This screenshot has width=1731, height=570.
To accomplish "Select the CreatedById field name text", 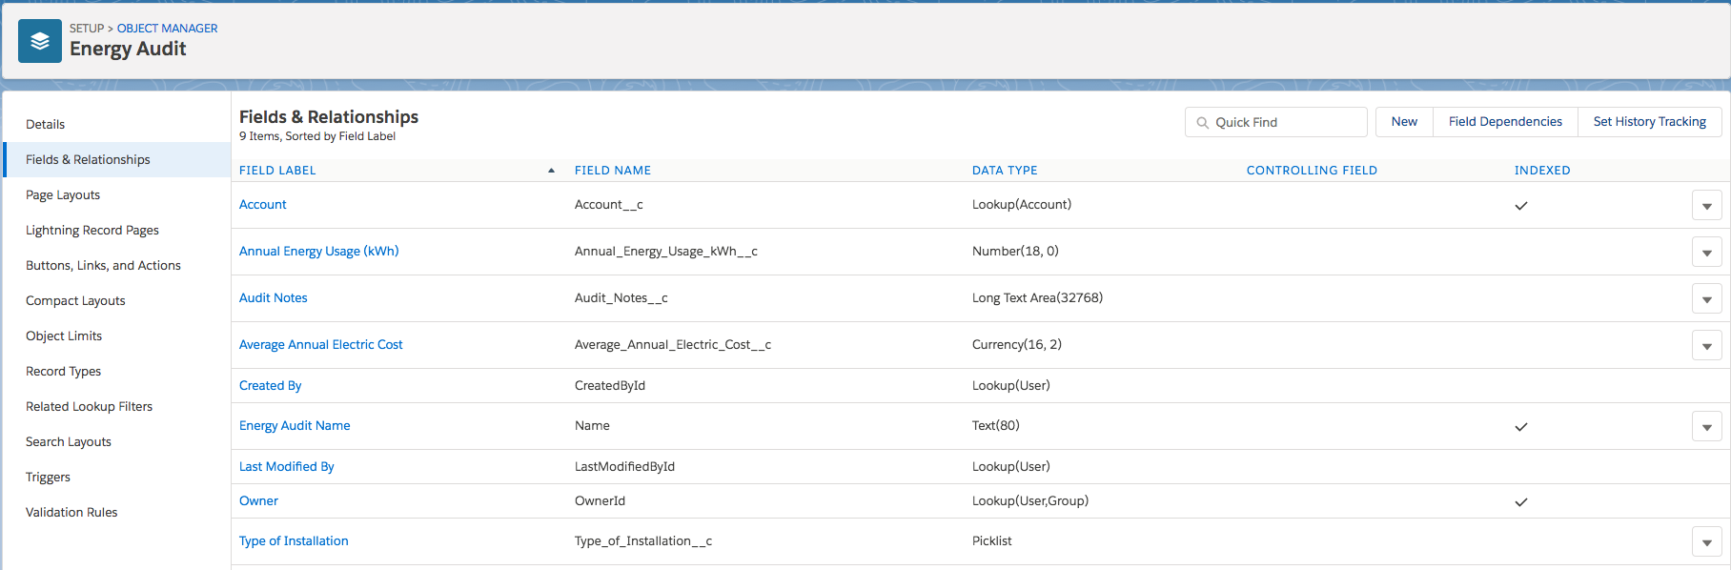I will (610, 385).
